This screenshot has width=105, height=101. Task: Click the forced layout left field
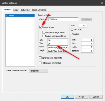[x=57, y=40]
